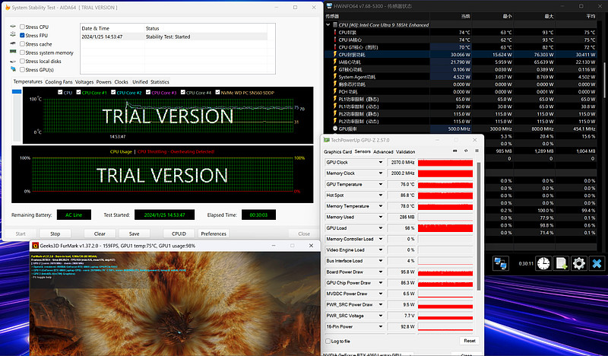Click Reset button in GPU-Z
Image resolution: width=608 pixels, height=356 pixels.
[469, 341]
